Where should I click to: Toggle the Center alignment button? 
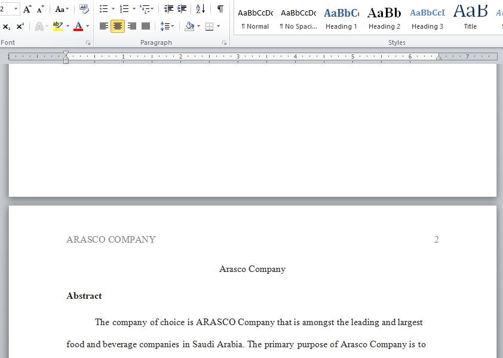[118, 26]
